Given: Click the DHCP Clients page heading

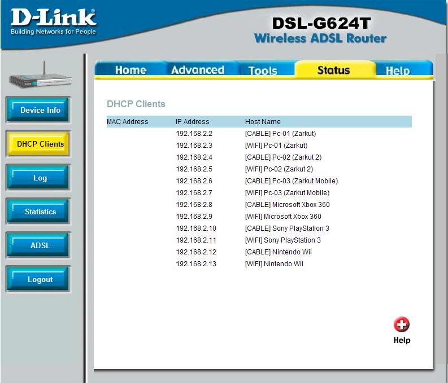Looking at the screenshot, I should 136,104.
